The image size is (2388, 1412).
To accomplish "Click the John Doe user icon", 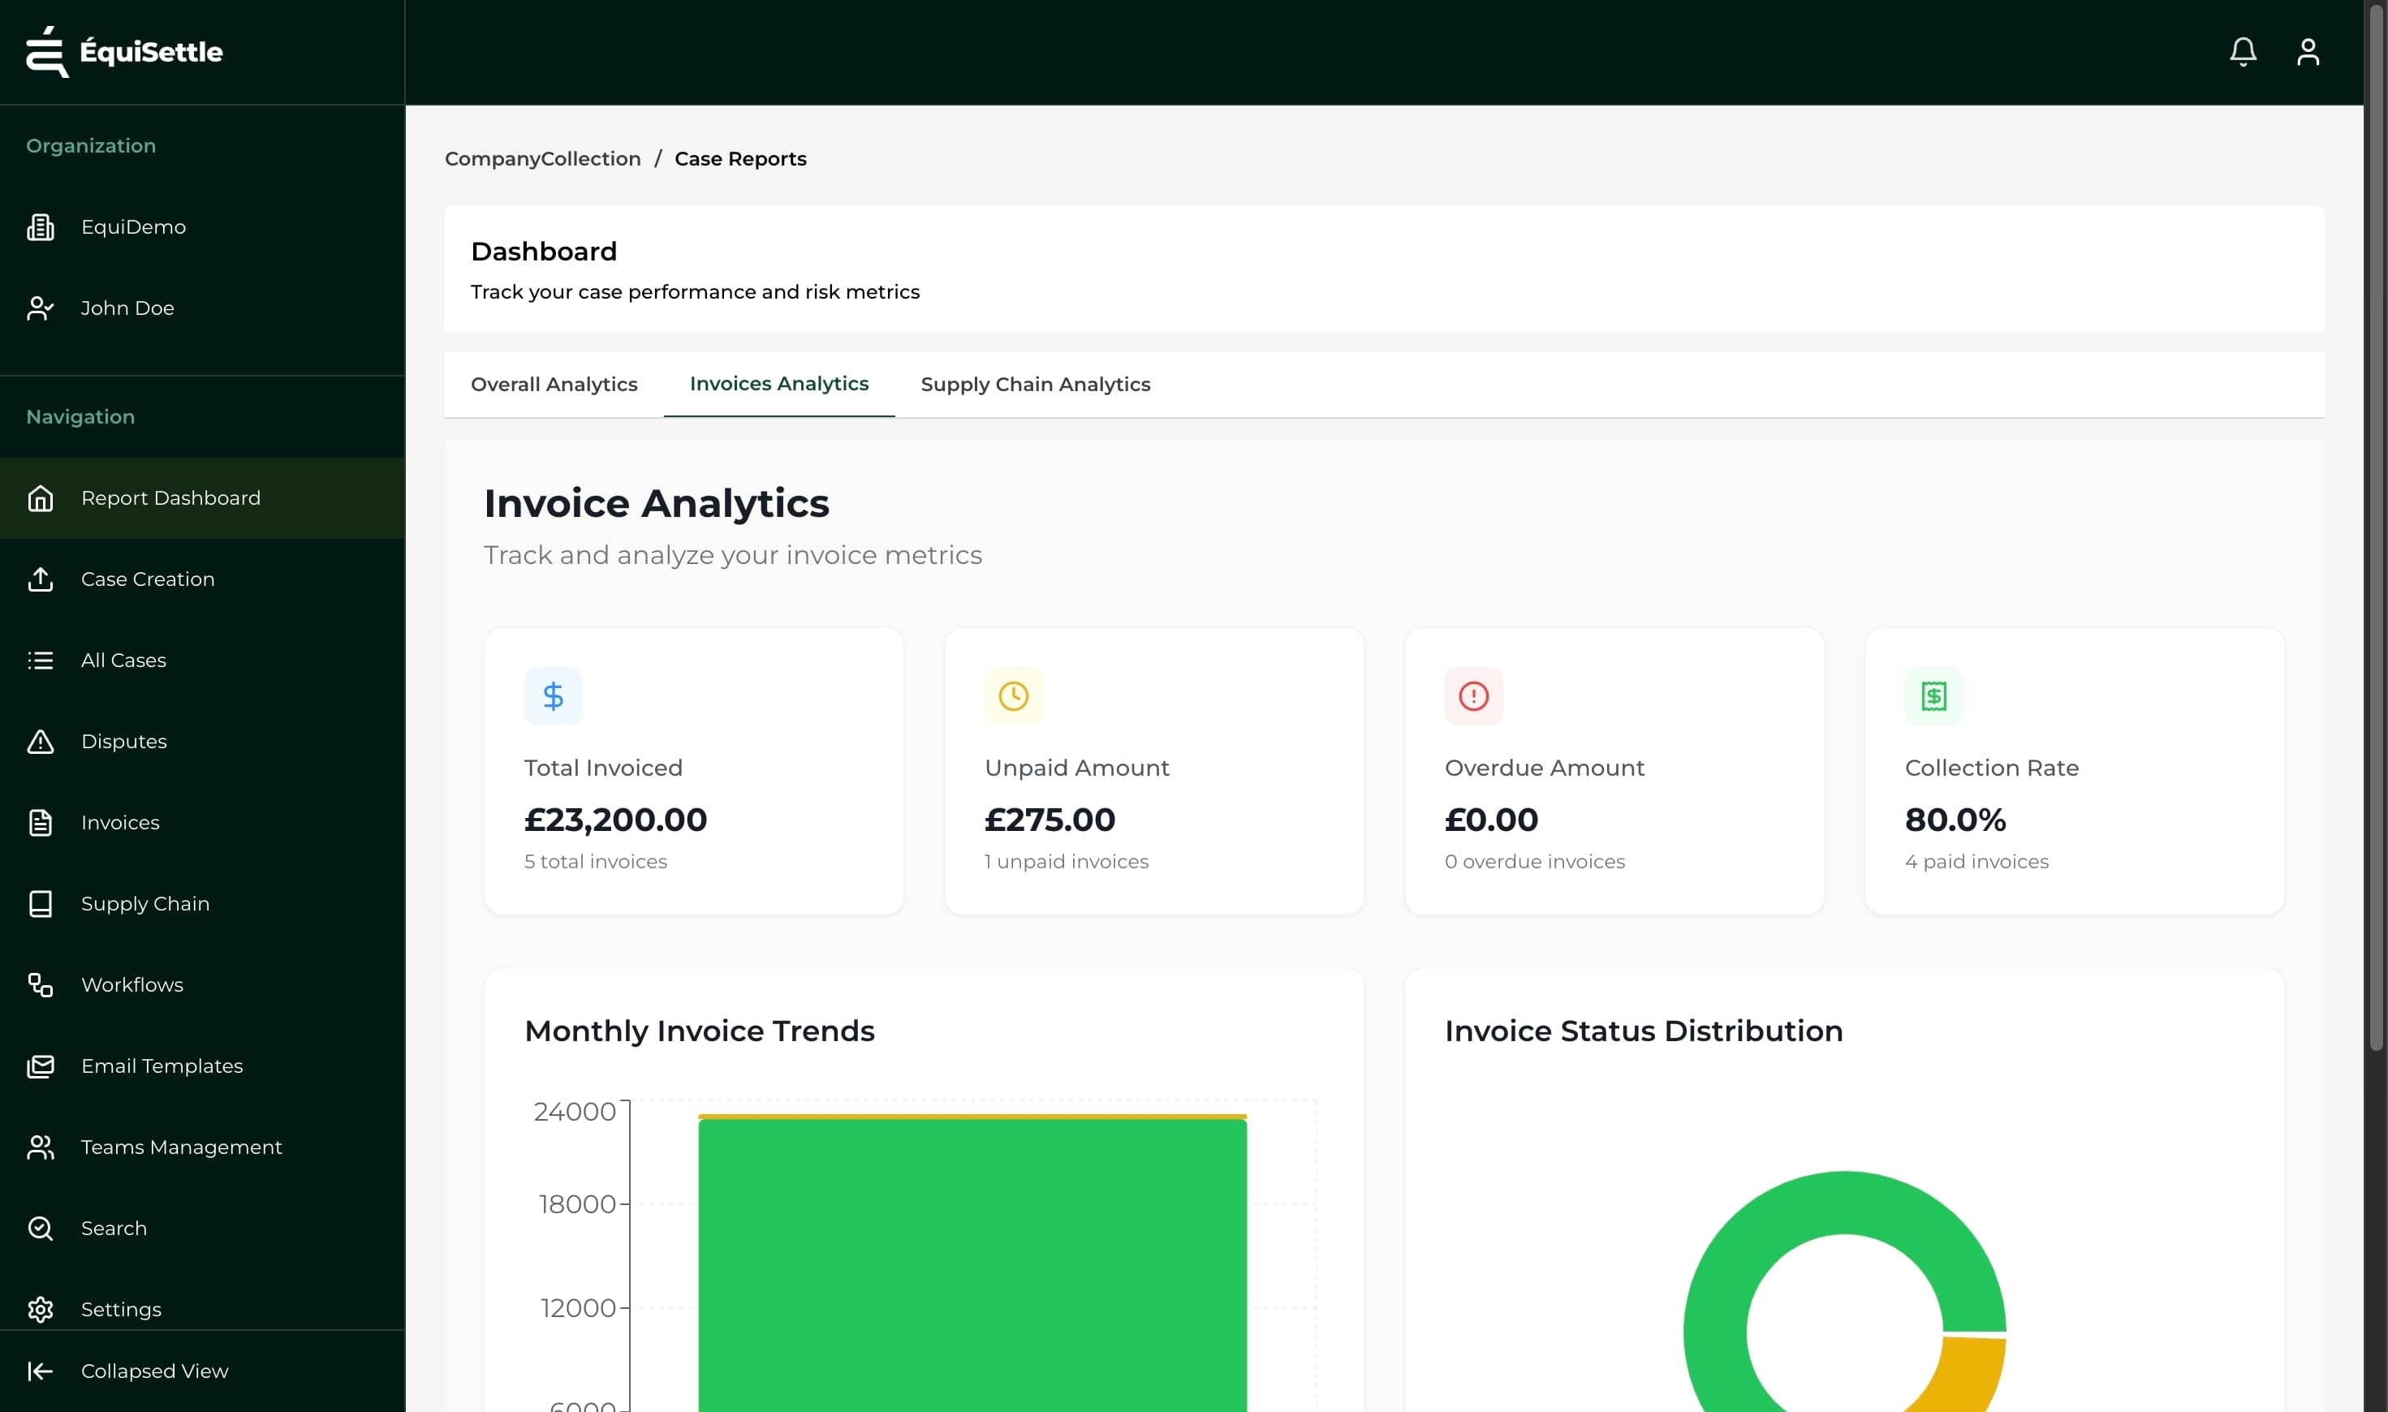I will [40, 308].
